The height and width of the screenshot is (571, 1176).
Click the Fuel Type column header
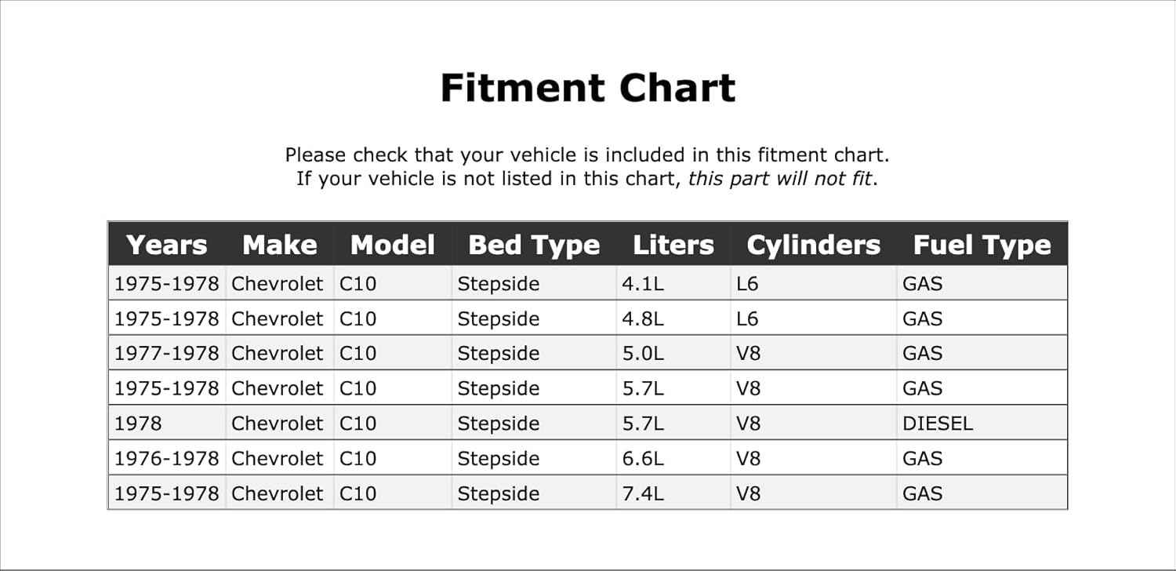click(x=982, y=245)
